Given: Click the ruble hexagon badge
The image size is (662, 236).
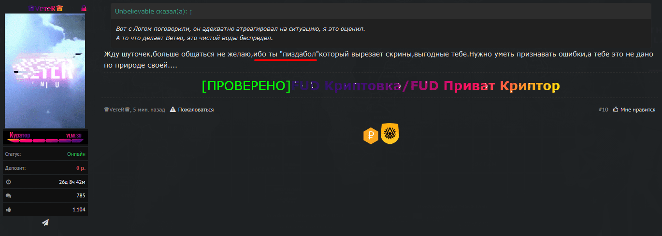Looking at the screenshot, I should [x=370, y=136].
